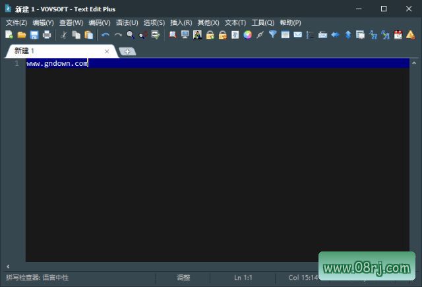Print the document using the printer icon

click(x=47, y=35)
